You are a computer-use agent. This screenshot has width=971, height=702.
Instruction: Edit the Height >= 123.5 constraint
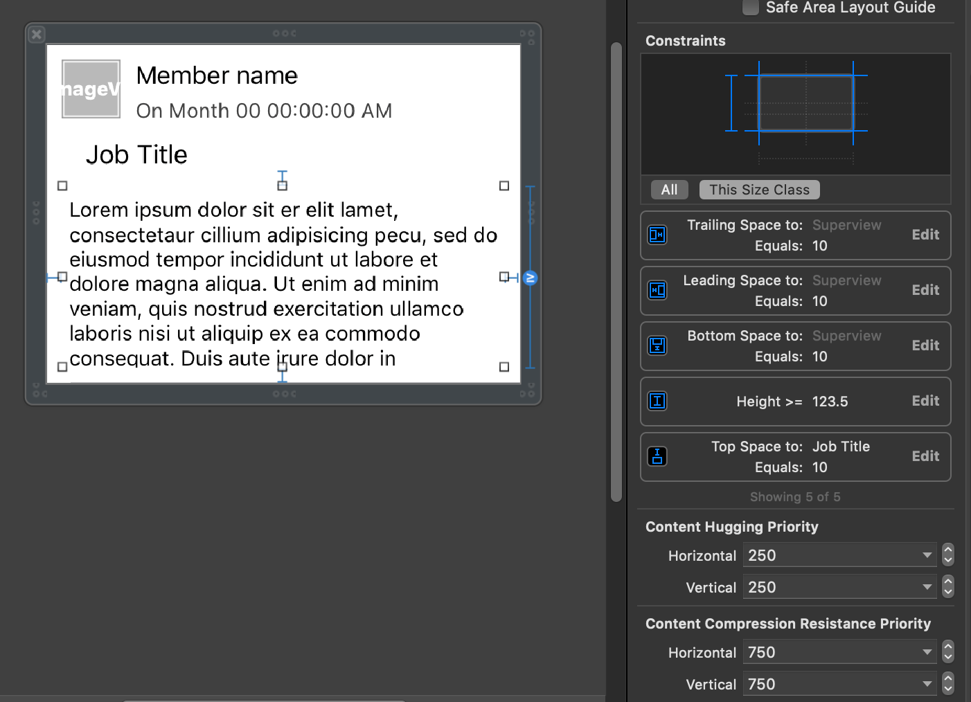[925, 400]
